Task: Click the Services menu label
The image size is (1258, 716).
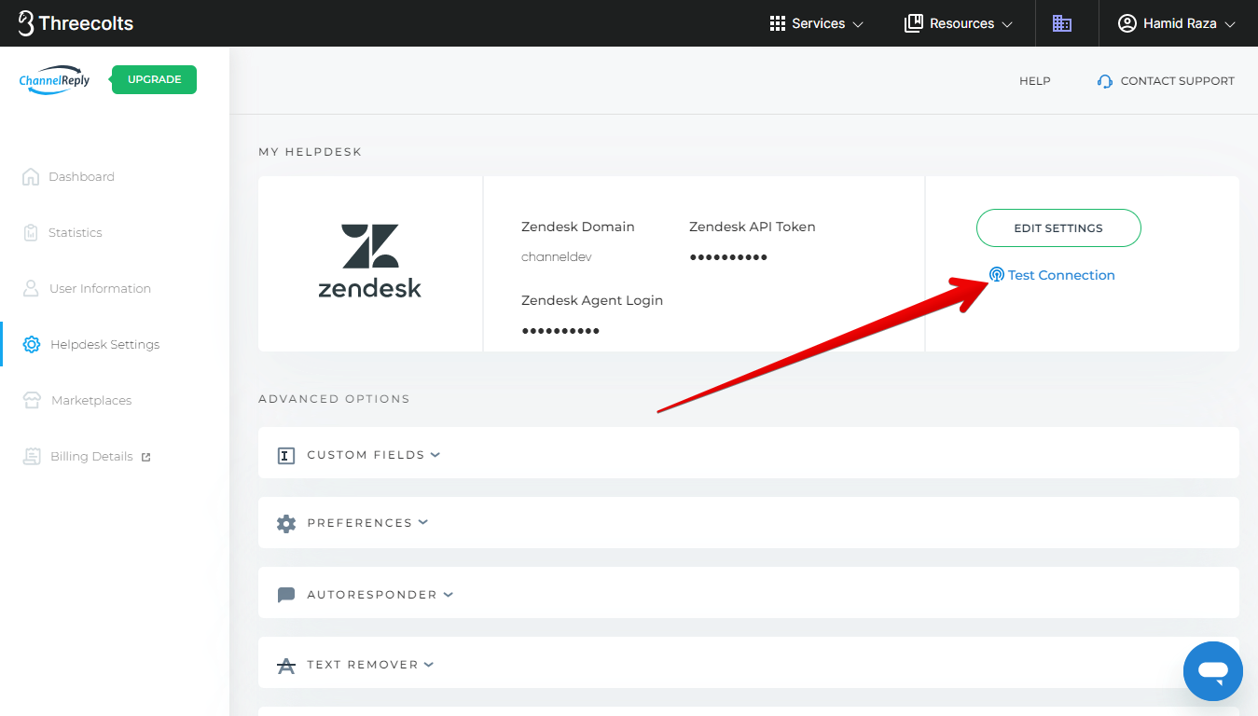Action: click(x=819, y=23)
